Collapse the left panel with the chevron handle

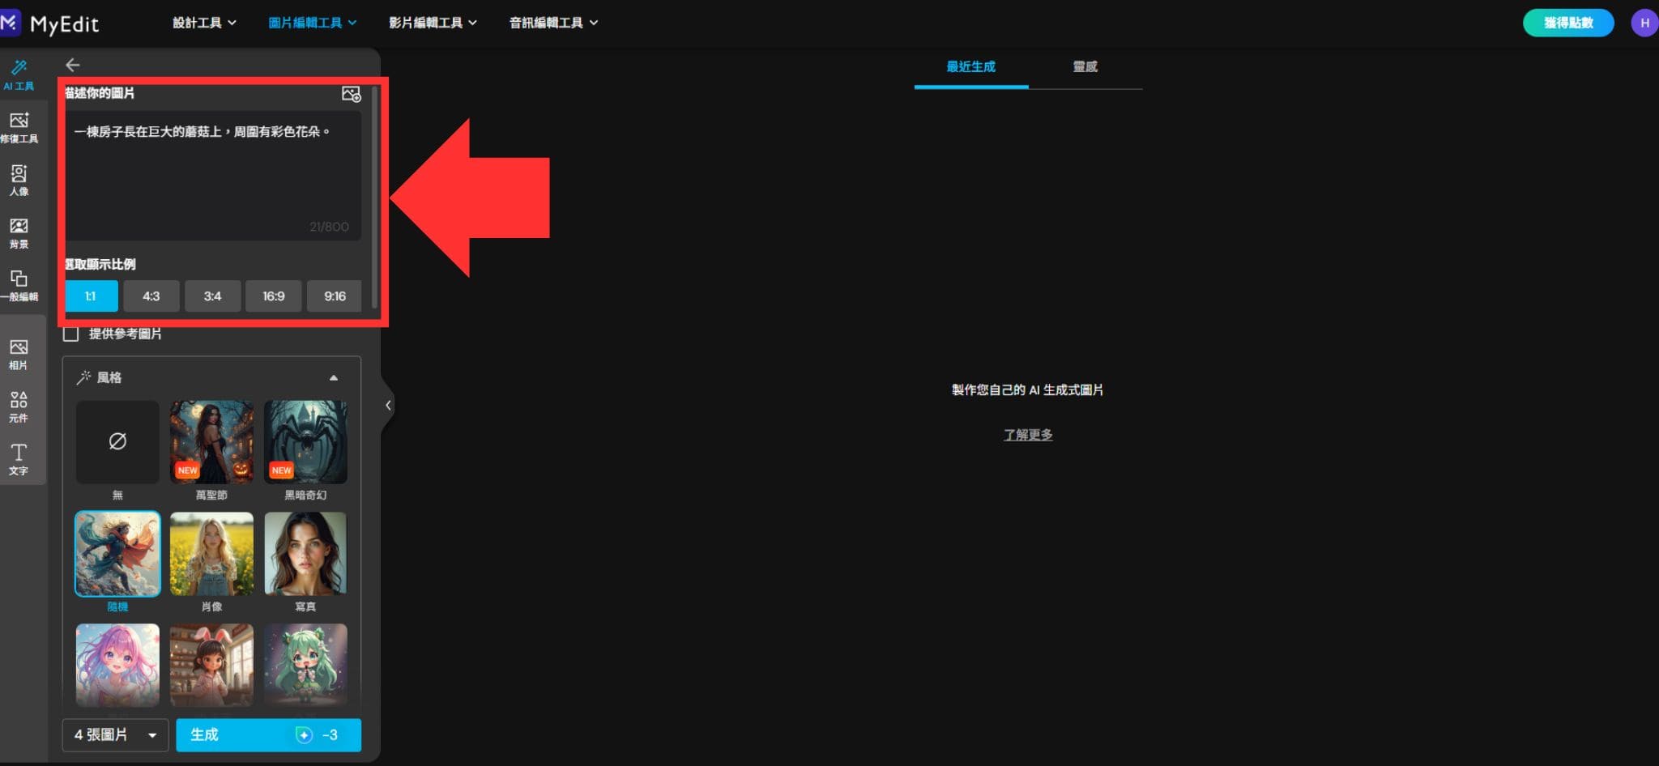click(x=388, y=405)
